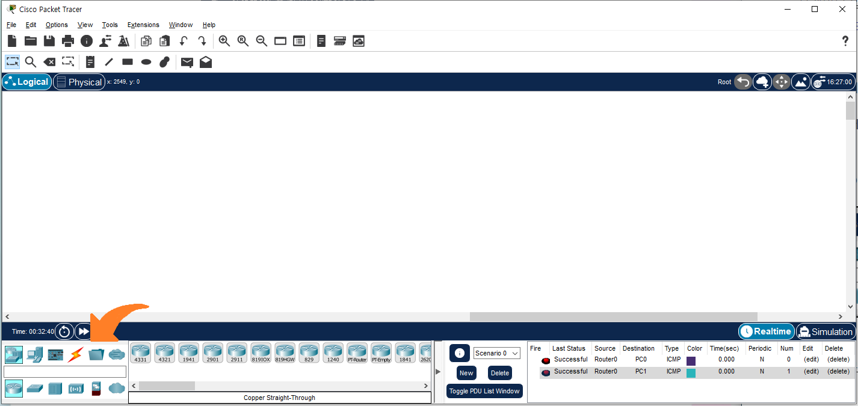Add a Complex PDU open envelope

coord(206,61)
